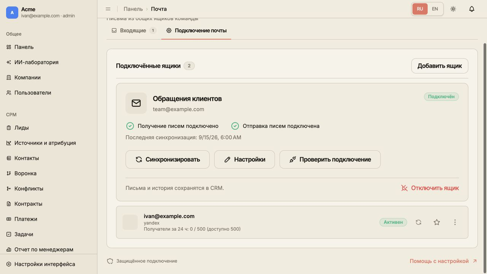Refresh the ivan@example.com mailbox
The height and width of the screenshot is (274, 487).
[419, 222]
